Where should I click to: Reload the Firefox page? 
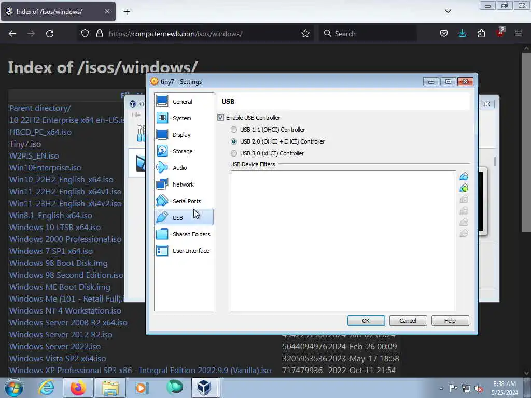pos(50,34)
